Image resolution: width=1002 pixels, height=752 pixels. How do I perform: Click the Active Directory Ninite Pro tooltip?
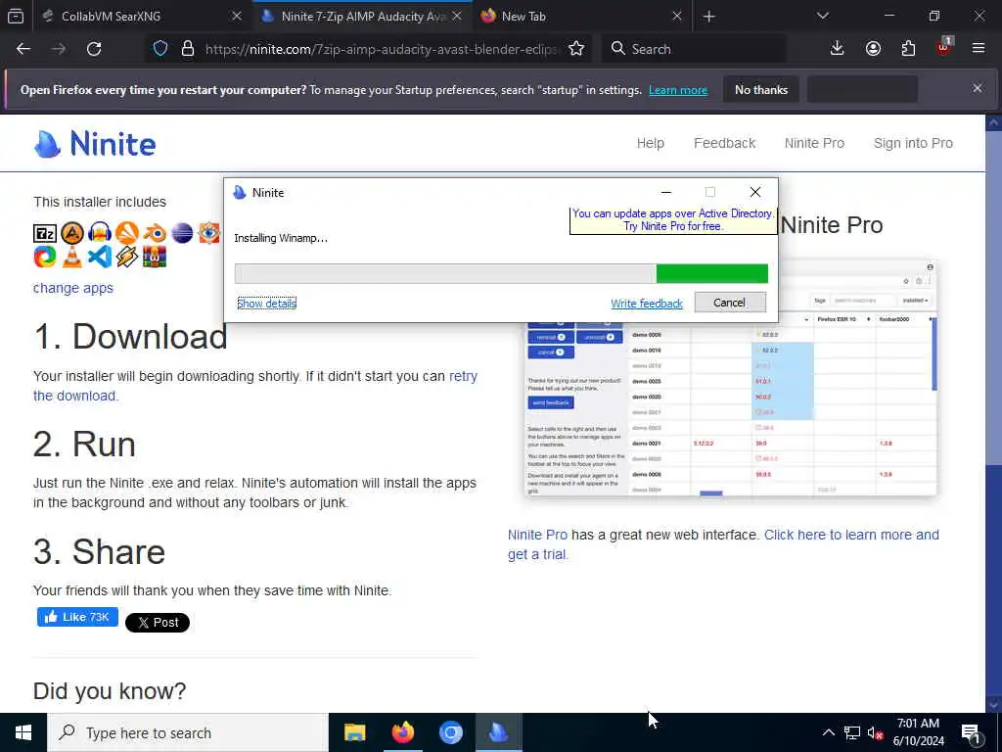coord(673,220)
